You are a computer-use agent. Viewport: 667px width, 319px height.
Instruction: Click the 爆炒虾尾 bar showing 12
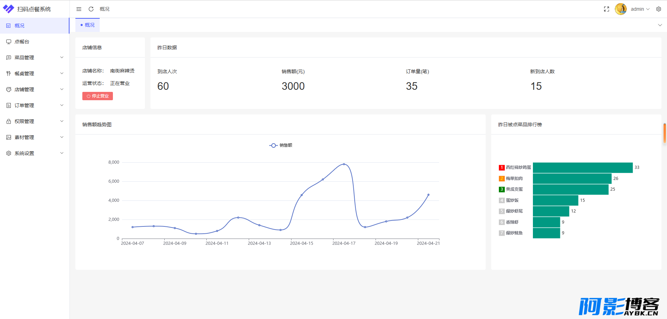pos(551,211)
